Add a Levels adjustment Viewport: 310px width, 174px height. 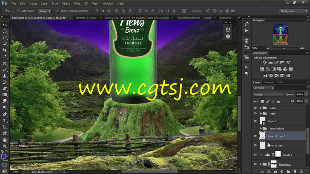pos(270,62)
